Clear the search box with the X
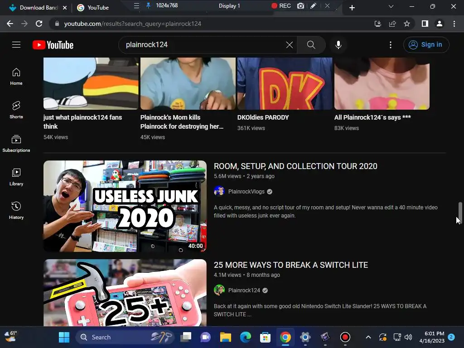The image size is (464, 348). click(290, 45)
